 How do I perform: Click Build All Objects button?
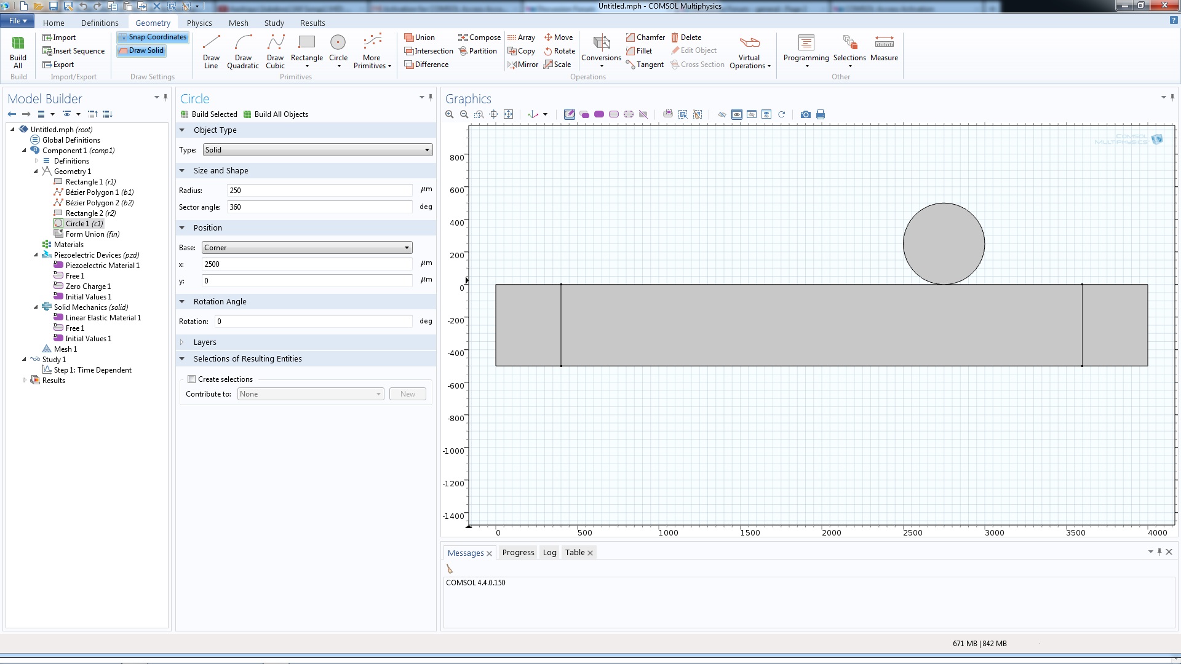coord(276,114)
